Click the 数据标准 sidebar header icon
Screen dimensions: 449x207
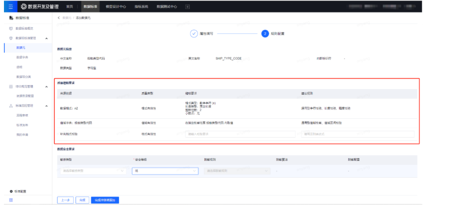click(11, 18)
